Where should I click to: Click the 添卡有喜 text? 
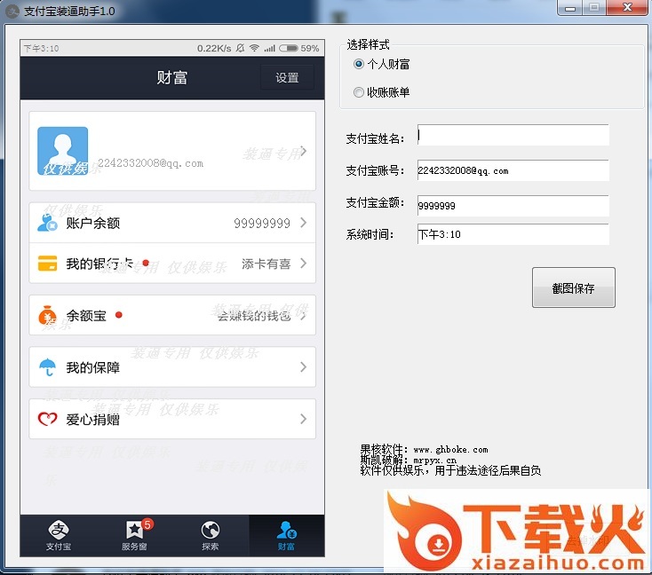coord(266,264)
